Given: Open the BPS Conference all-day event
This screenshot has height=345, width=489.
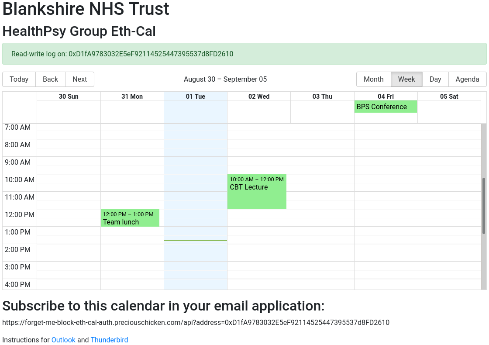Looking at the screenshot, I should point(386,107).
